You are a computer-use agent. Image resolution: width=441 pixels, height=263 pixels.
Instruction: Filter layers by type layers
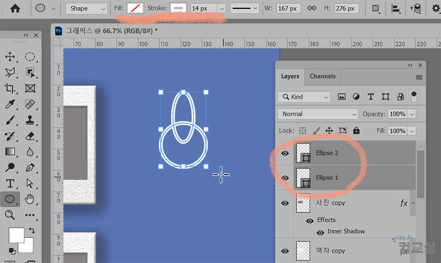click(371, 97)
